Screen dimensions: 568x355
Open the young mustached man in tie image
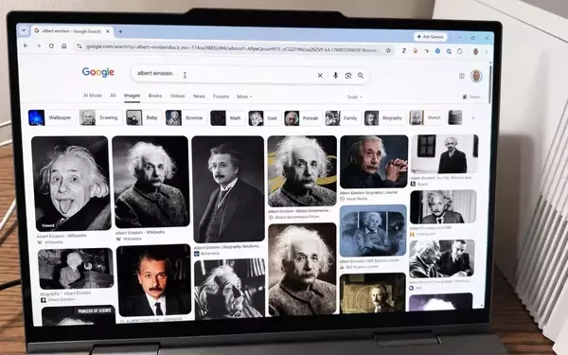154,280
